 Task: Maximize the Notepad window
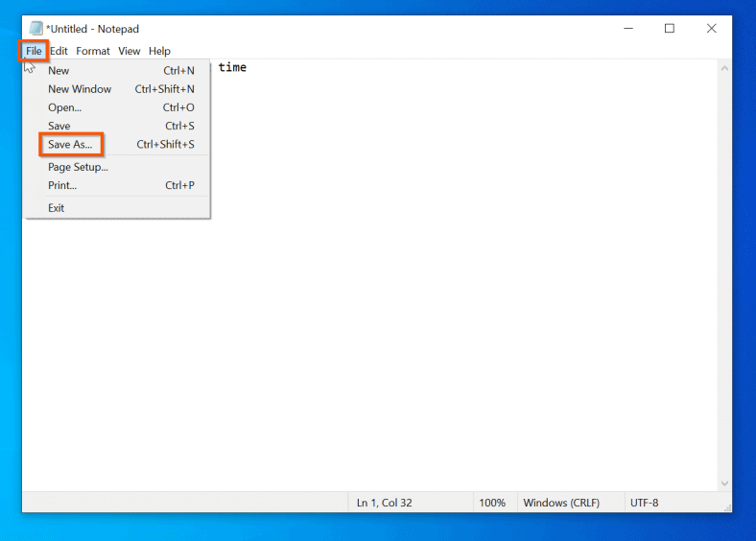tap(669, 29)
